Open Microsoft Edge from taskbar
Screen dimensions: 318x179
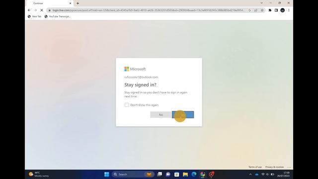pos(194,175)
